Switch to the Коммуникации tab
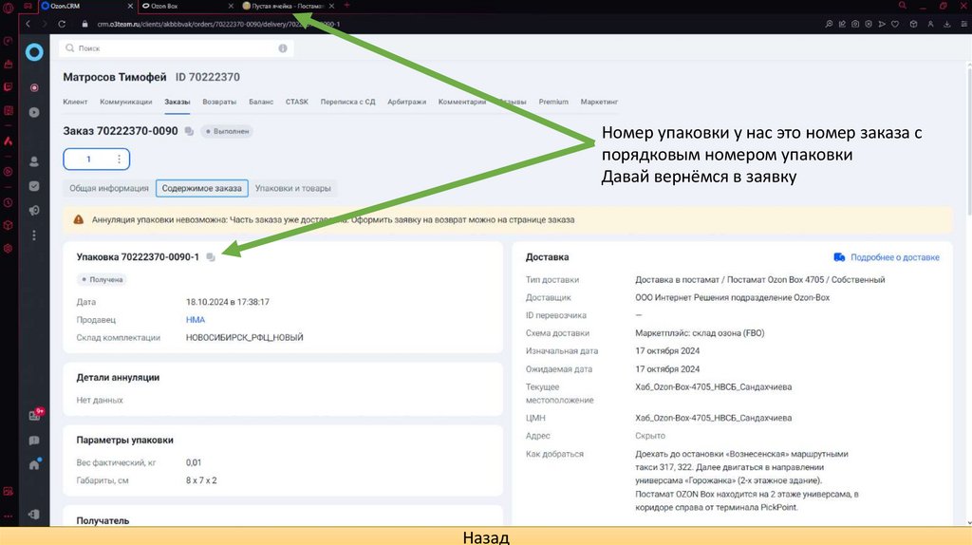 point(126,102)
